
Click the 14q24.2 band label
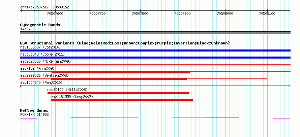[27, 29]
